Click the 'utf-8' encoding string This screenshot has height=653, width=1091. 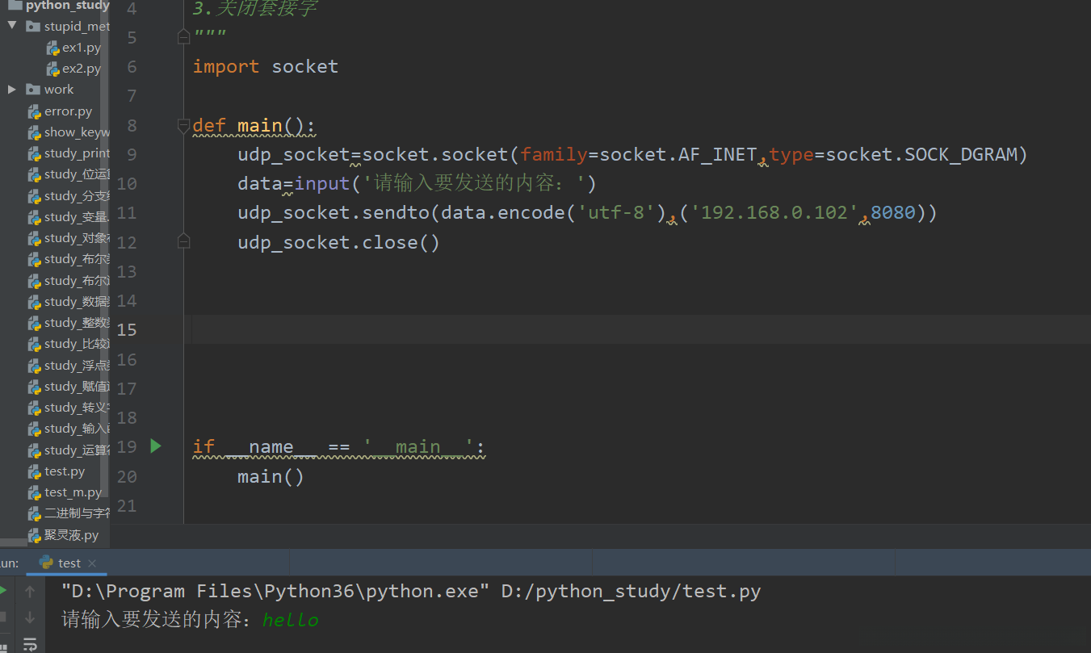pos(616,213)
